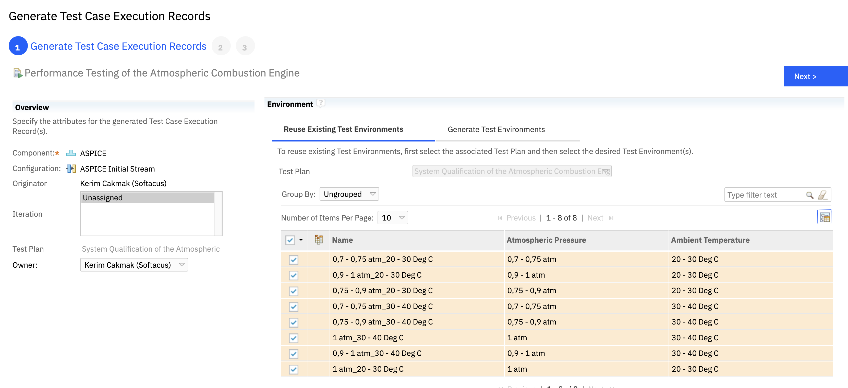
Task: Uncheck row 0,75 - 0,9 atm_20 - 30 Deg C
Action: click(294, 291)
